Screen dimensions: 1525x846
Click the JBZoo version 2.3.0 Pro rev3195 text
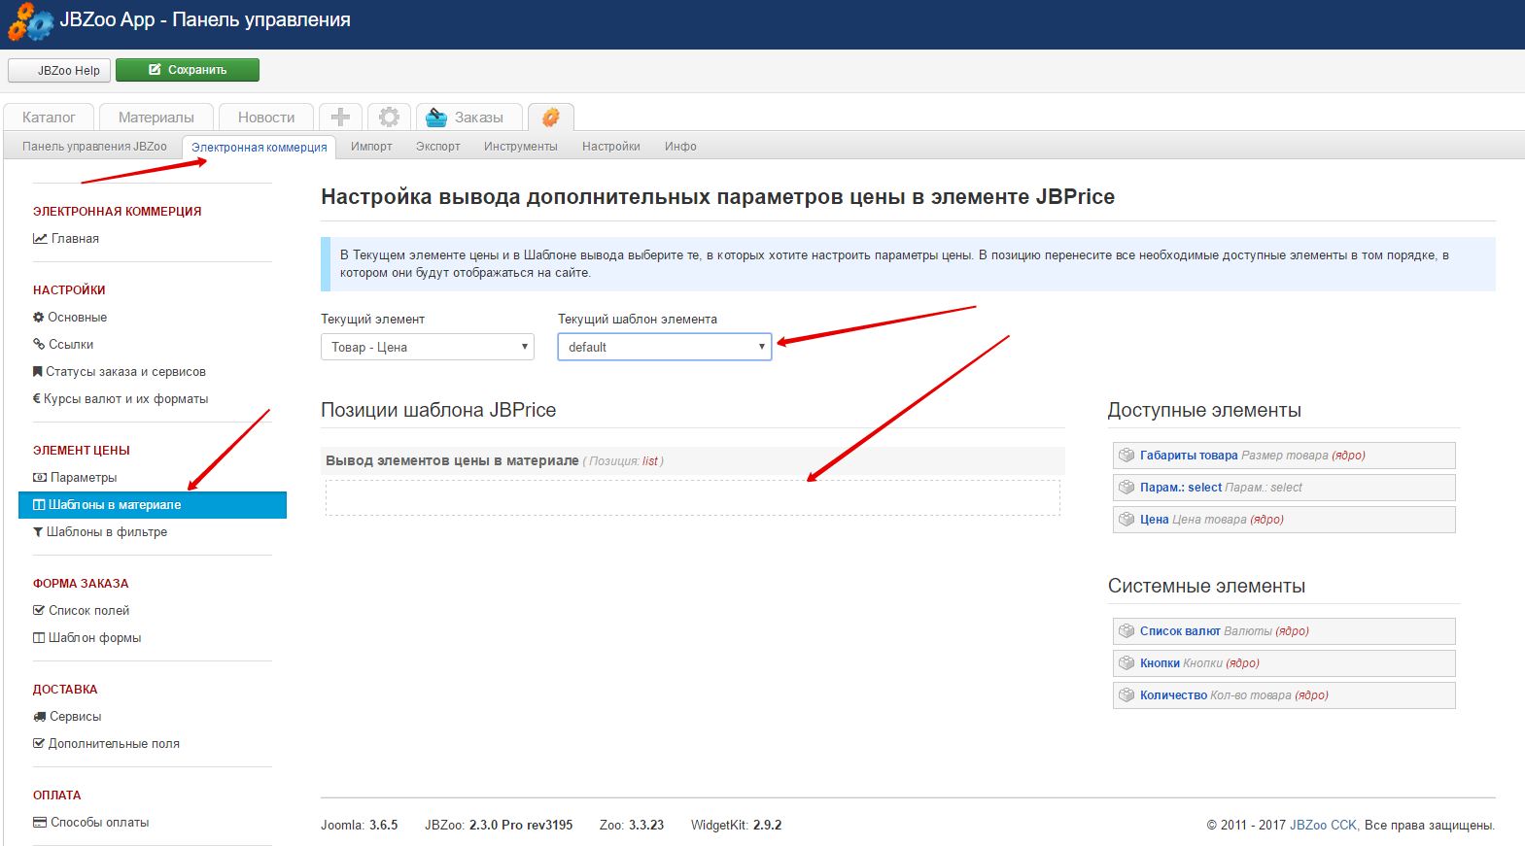pyautogui.click(x=499, y=825)
